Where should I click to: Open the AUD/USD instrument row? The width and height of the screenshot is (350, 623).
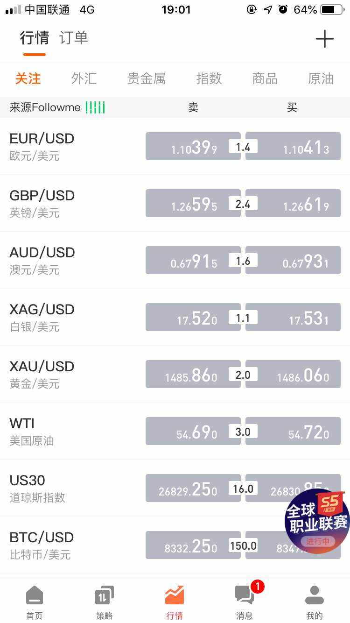click(70, 260)
